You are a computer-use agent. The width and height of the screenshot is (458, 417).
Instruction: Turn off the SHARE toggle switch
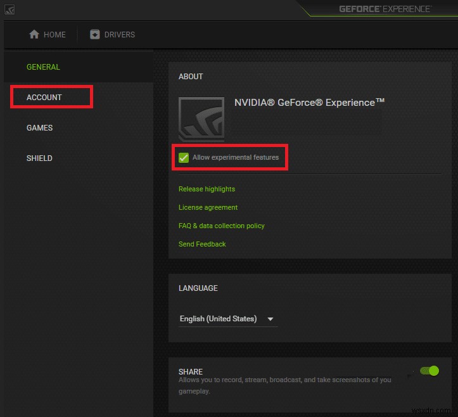429,371
